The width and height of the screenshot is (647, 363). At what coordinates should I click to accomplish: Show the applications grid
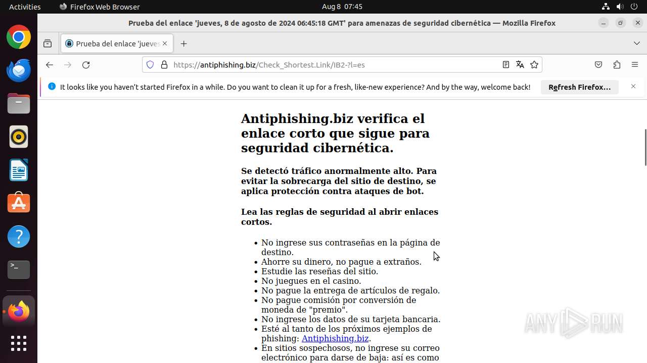click(19, 343)
